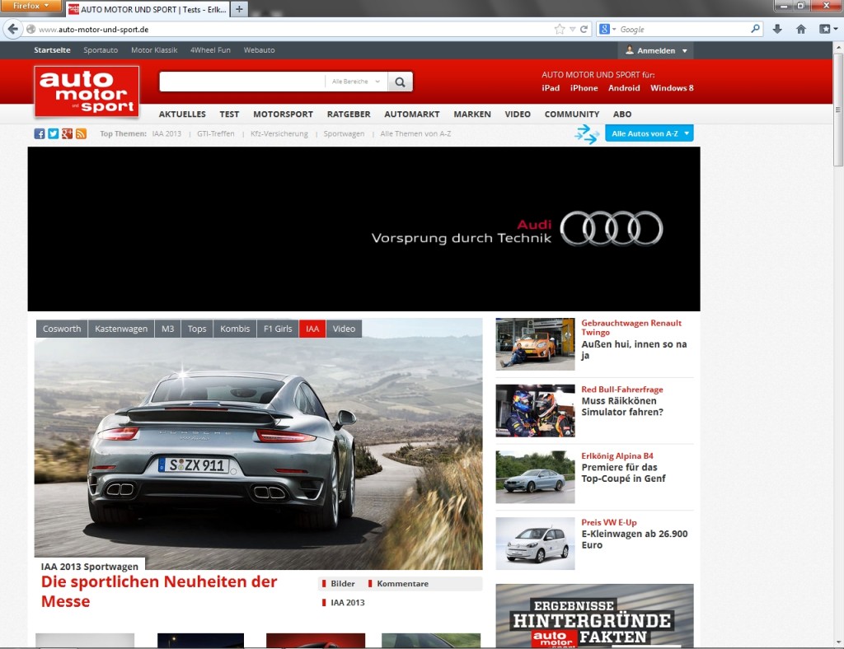The width and height of the screenshot is (844, 649).
Task: Click the VW E-Up article thumbnail
Action: (535, 544)
